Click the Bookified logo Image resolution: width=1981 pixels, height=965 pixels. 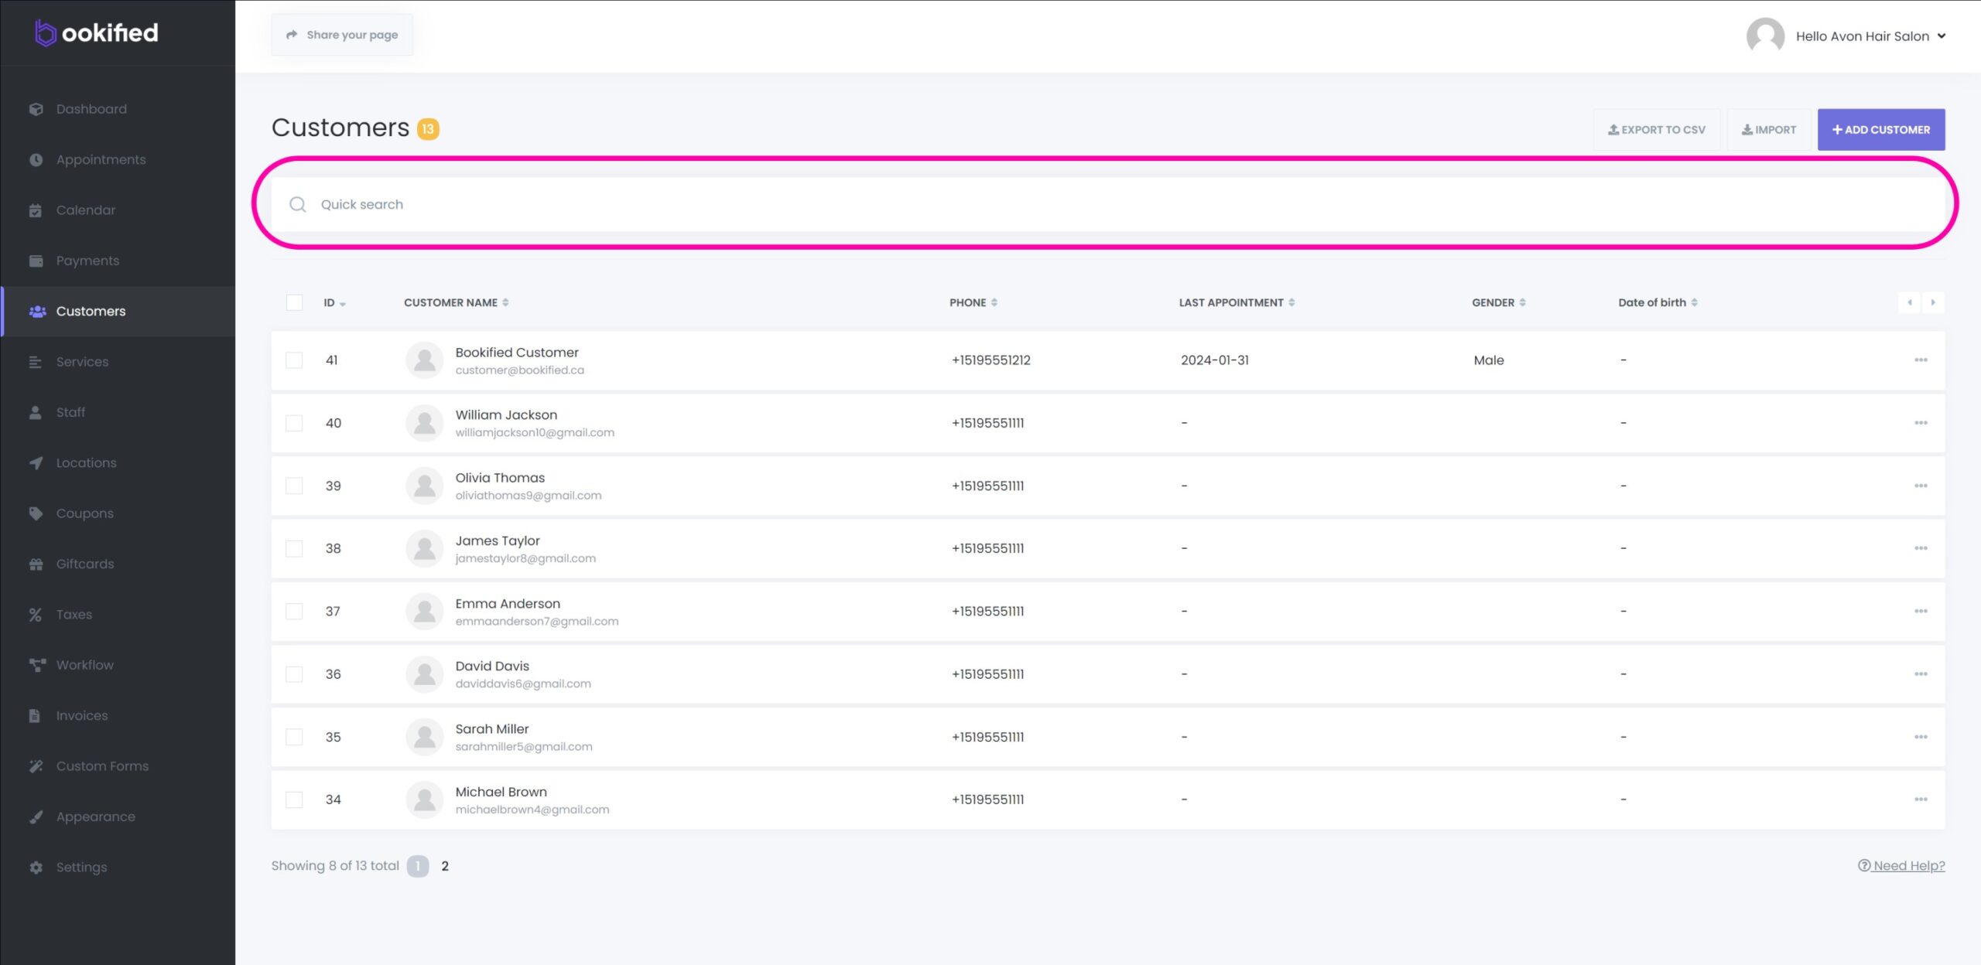(97, 32)
